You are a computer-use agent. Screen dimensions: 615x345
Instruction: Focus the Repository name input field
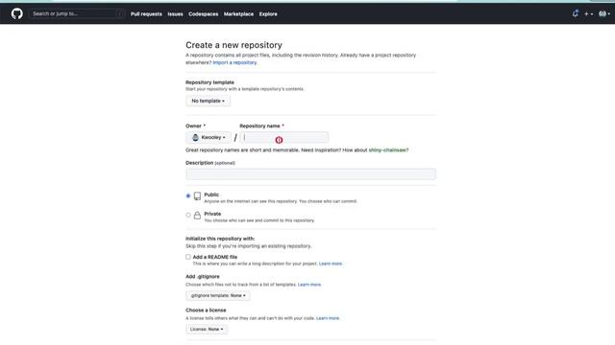click(284, 137)
